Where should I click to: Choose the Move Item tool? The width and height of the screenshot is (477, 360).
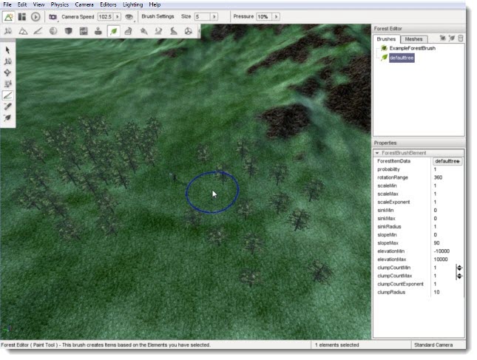(x=7, y=61)
